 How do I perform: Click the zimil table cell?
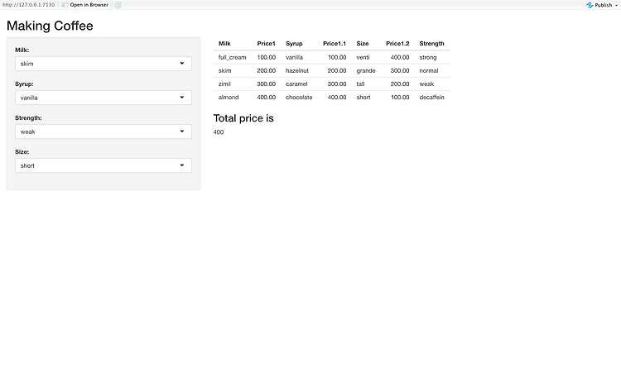tap(224, 84)
